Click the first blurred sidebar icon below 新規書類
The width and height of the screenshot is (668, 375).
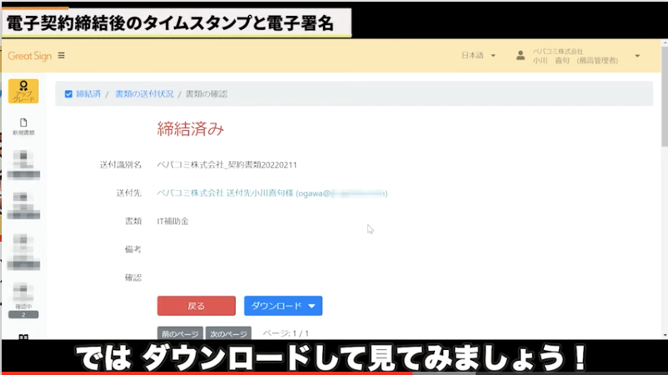click(x=23, y=163)
